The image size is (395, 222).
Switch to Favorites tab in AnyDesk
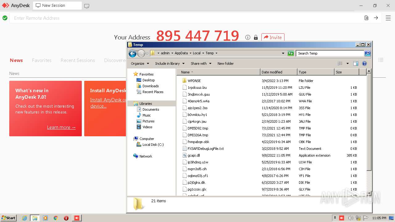(x=42, y=60)
